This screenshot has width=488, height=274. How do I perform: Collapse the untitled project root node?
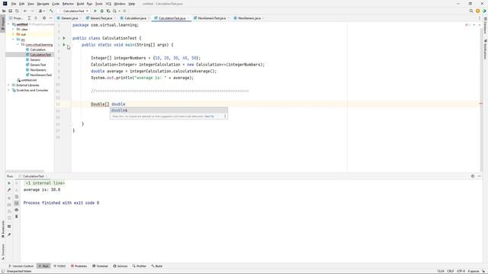click(x=9, y=24)
